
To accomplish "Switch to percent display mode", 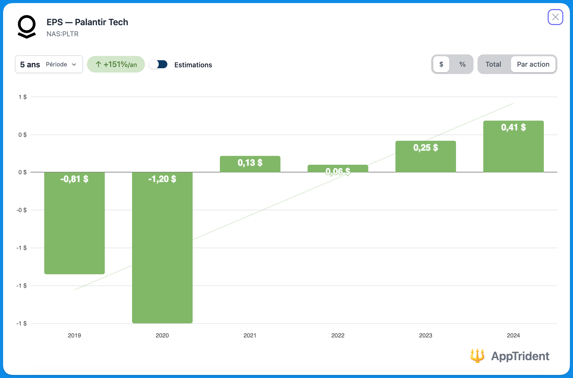I will [x=462, y=64].
